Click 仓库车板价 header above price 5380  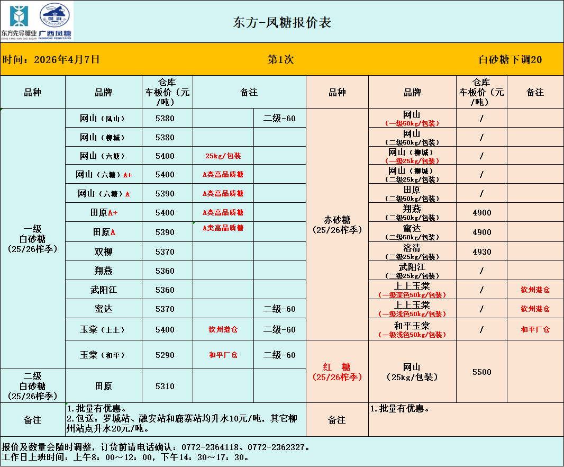pyautogui.click(x=167, y=92)
